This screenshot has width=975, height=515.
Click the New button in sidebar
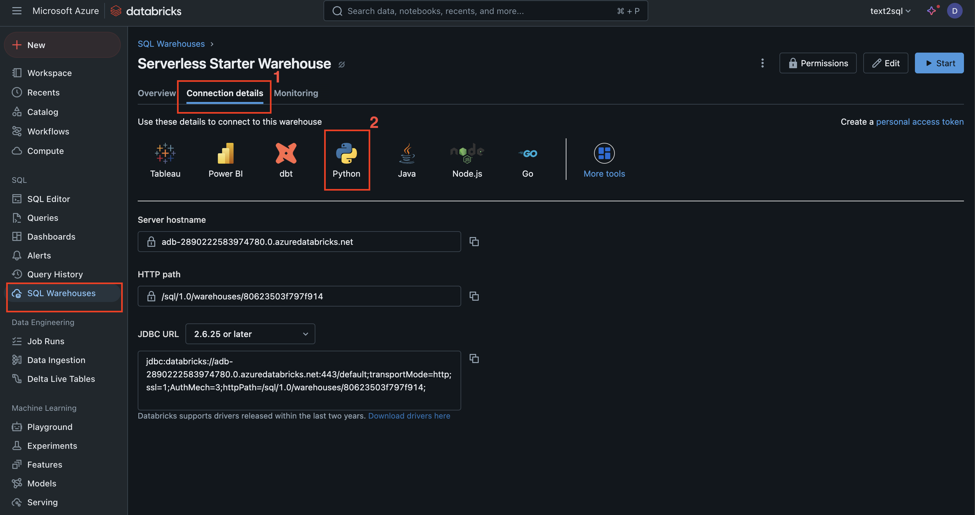(x=62, y=45)
